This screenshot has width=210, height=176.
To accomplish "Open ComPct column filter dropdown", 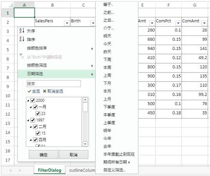I will 178,23.
